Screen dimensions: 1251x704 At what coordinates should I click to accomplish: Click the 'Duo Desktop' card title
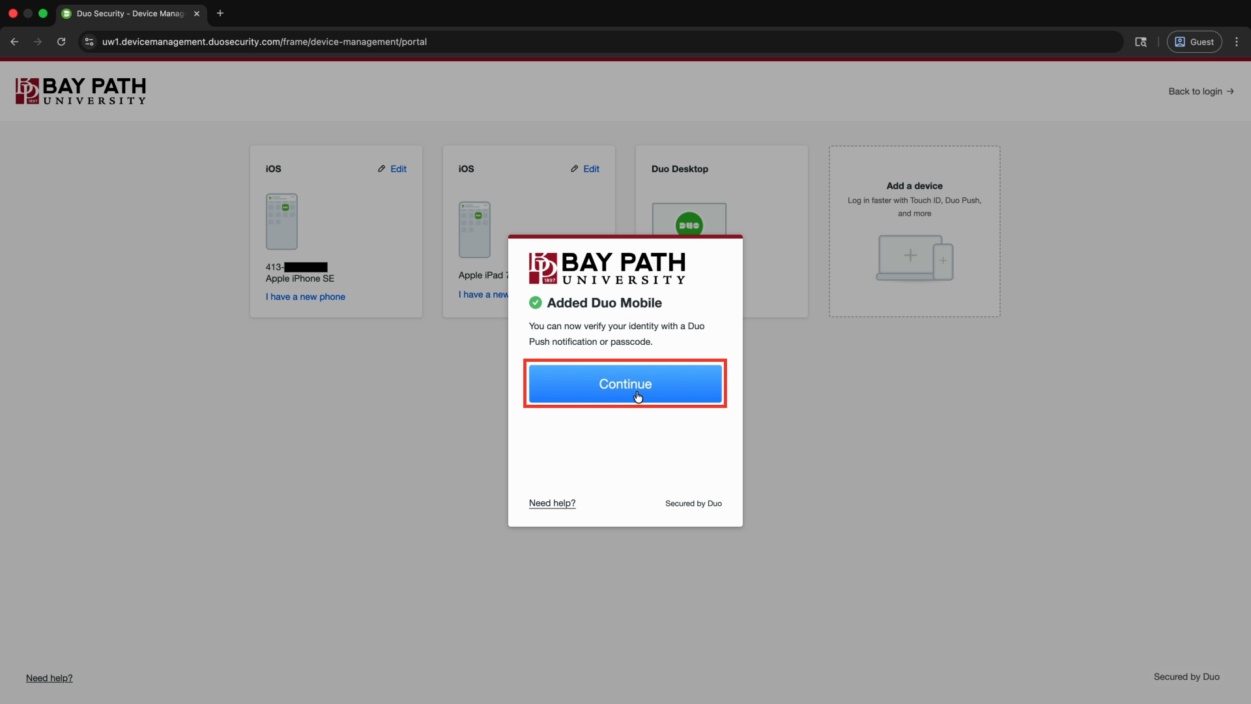[x=680, y=169]
